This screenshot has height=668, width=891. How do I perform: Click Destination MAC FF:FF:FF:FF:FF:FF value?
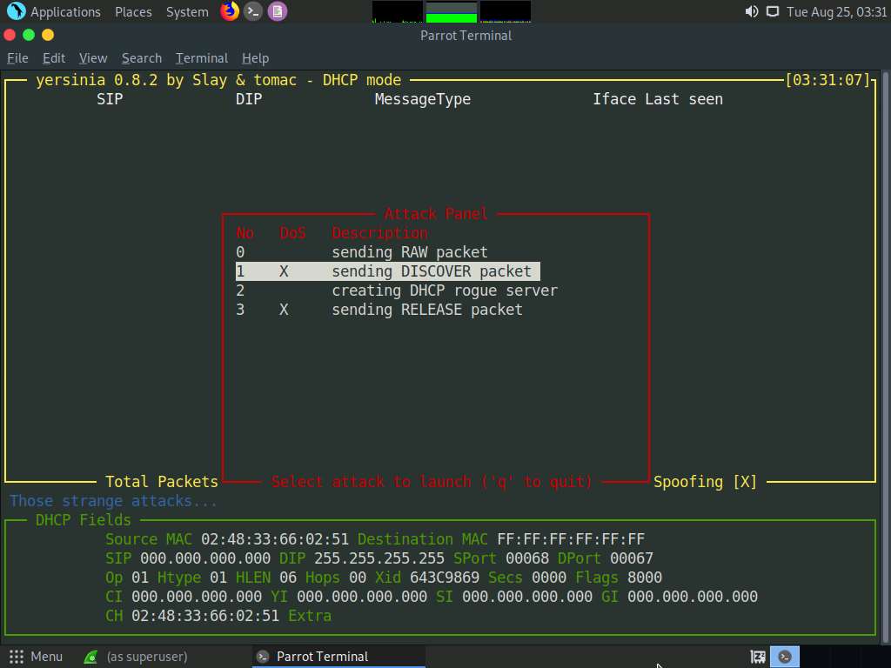[x=571, y=539]
